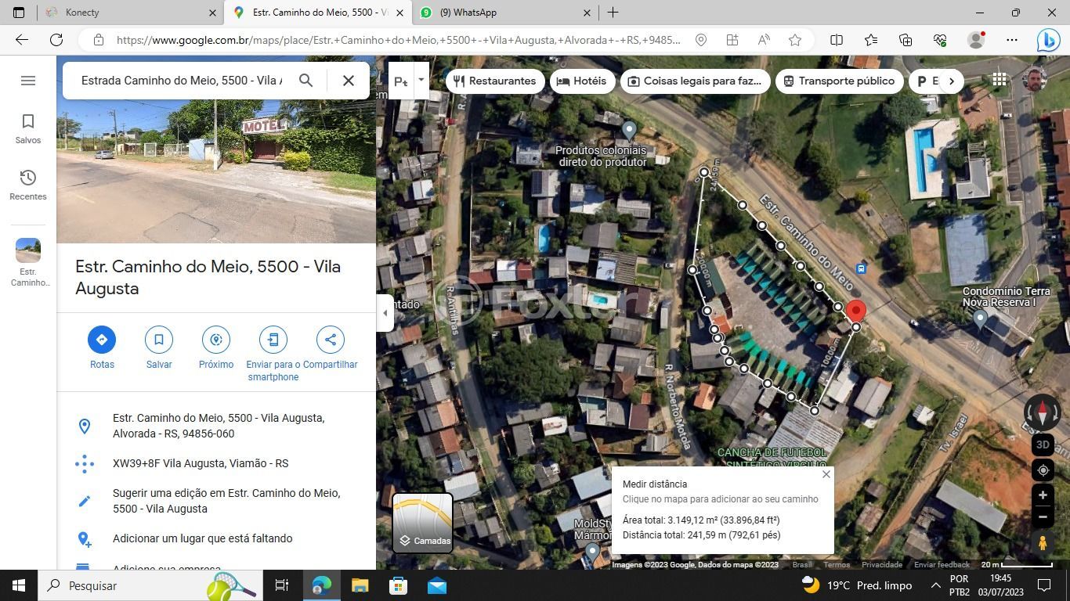Image resolution: width=1070 pixels, height=601 pixels.
Task: Toggle the 3D map view
Action: pyautogui.click(x=1043, y=444)
